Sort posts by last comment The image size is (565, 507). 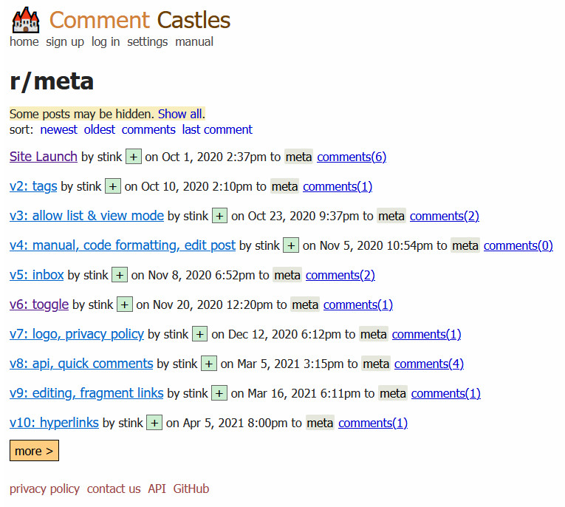[217, 129]
